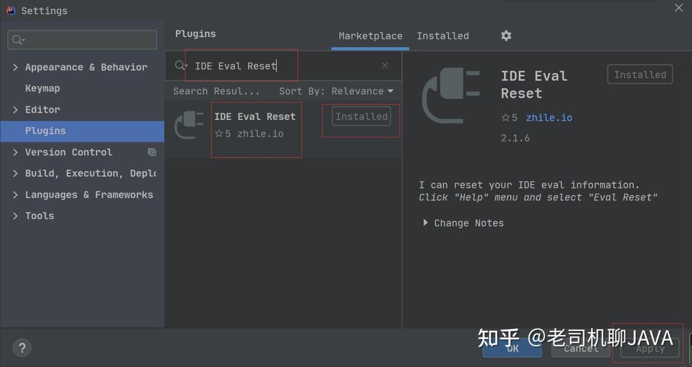
Task: Open the plugins gear settings menu
Action: 506,36
